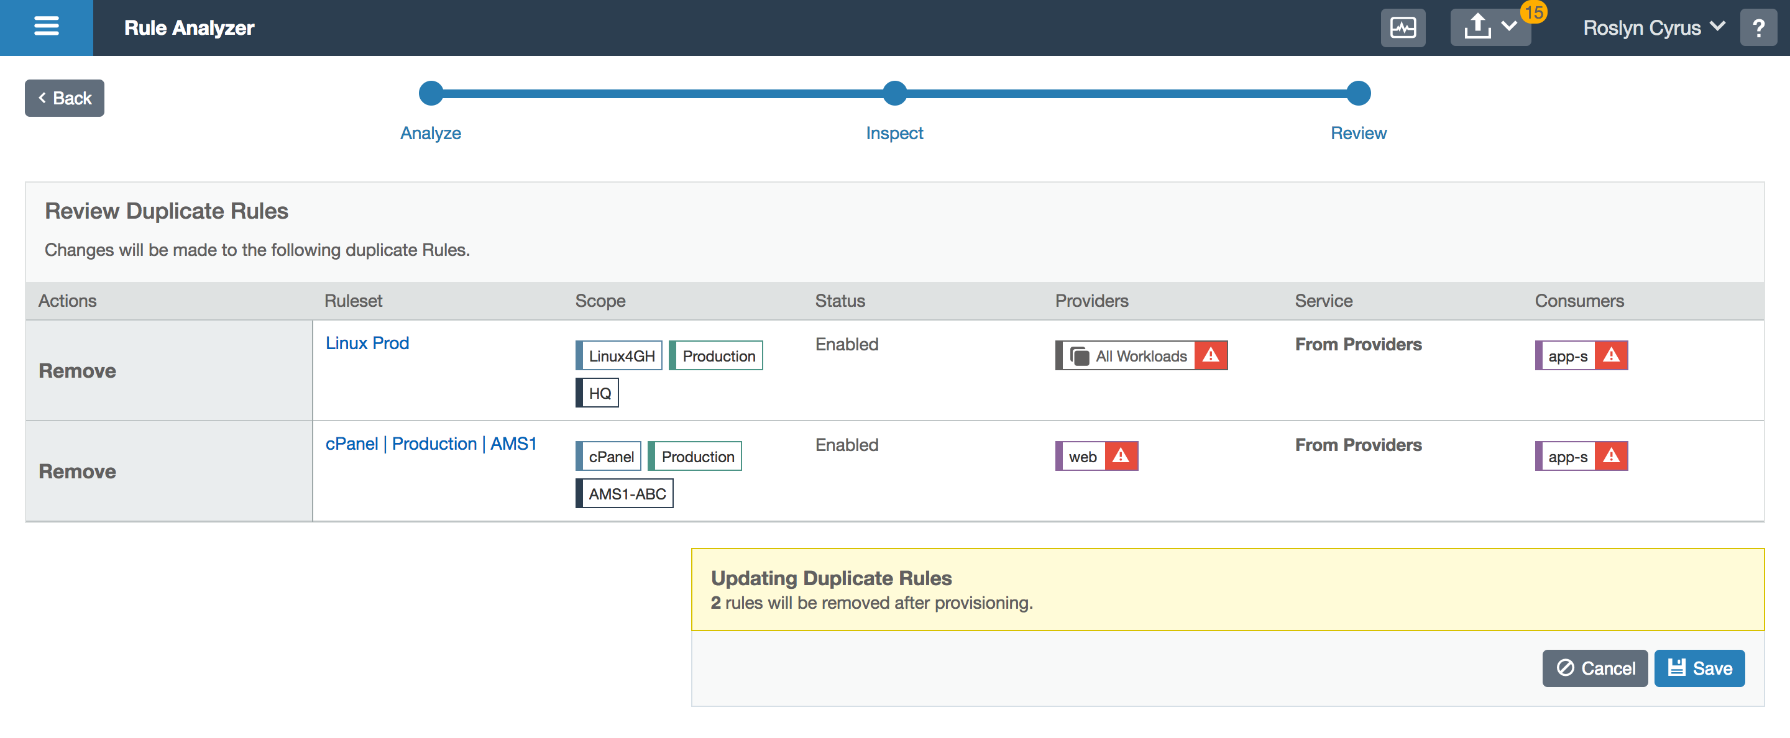1790x738 pixels.
Task: Click the Production label in cPanel row
Action: click(x=694, y=456)
